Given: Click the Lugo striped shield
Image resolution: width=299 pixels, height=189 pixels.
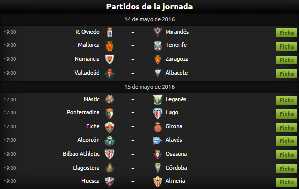Looking at the screenshot, I should point(158,113).
